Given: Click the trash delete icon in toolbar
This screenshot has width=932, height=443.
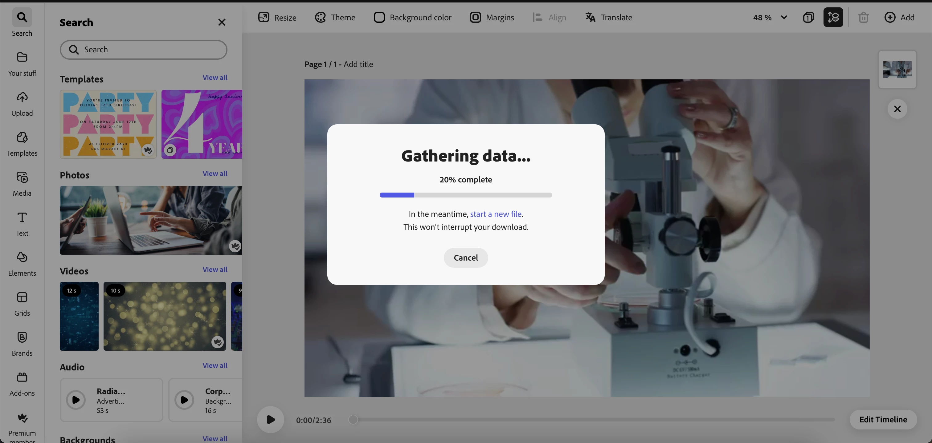Looking at the screenshot, I should pyautogui.click(x=863, y=17).
